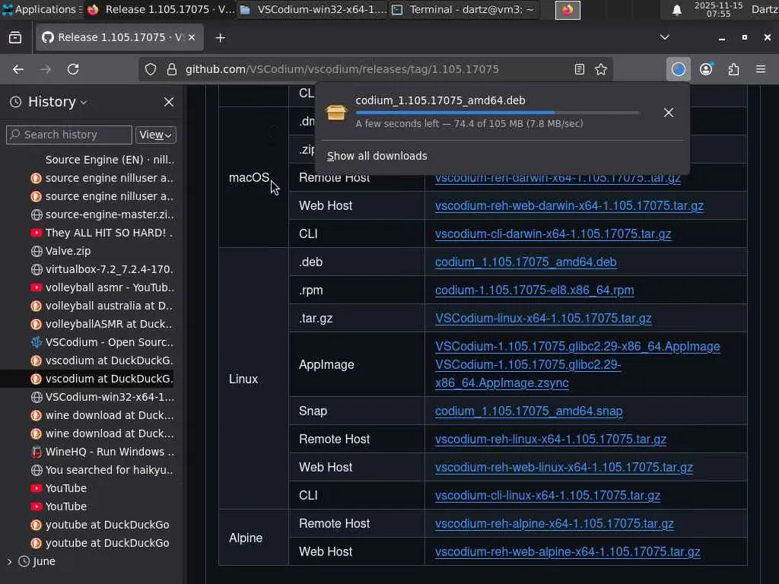779x584 pixels.
Task: Download codium_1.105.17075_amd64.snap link
Action: [529, 411]
